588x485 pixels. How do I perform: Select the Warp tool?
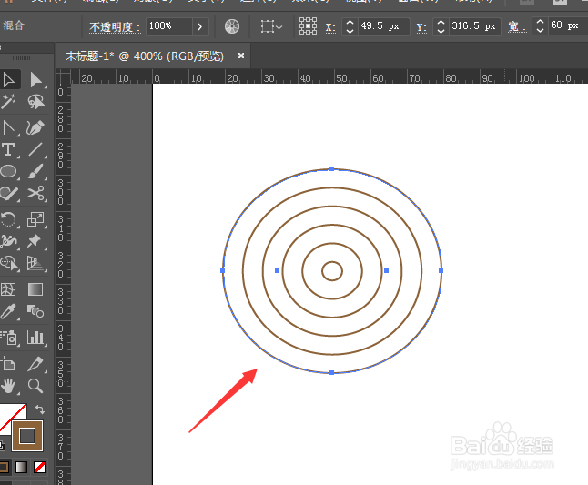coord(8,241)
